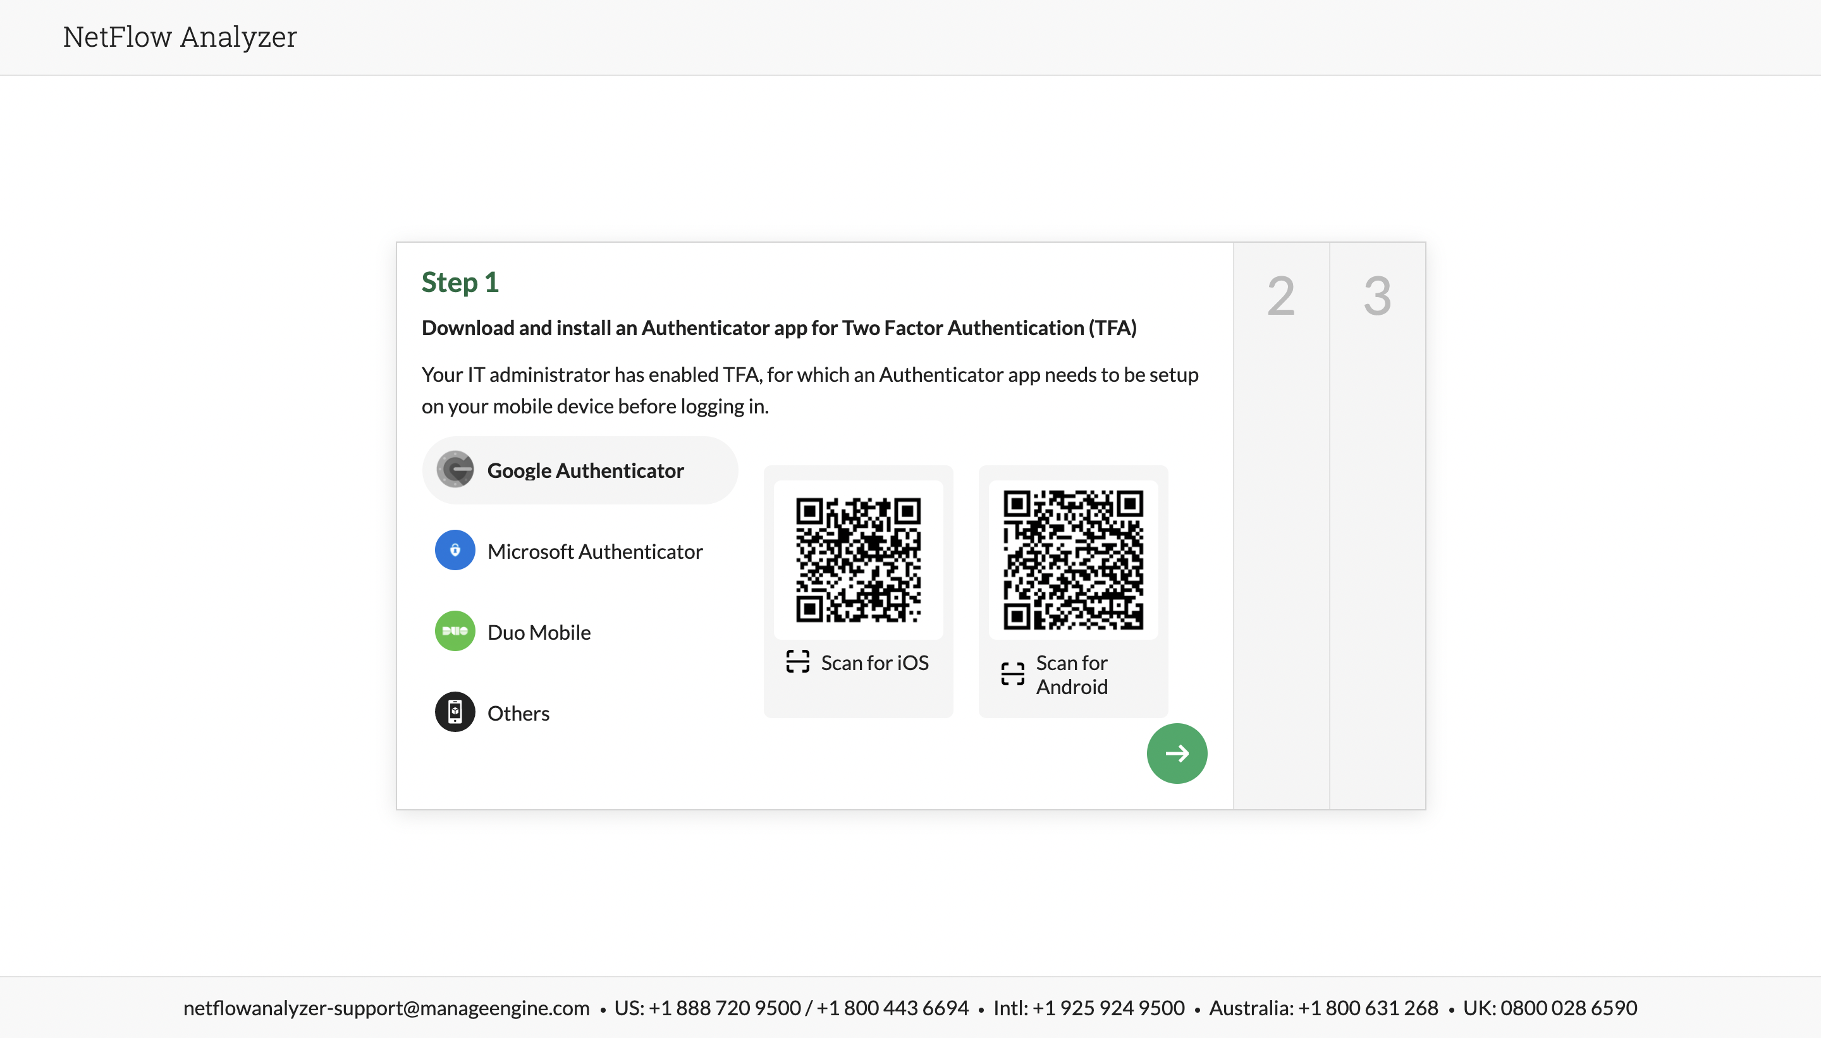This screenshot has width=1821, height=1038.
Task: Click netflowanalyzer-support email address in footer
Action: tap(386, 1008)
